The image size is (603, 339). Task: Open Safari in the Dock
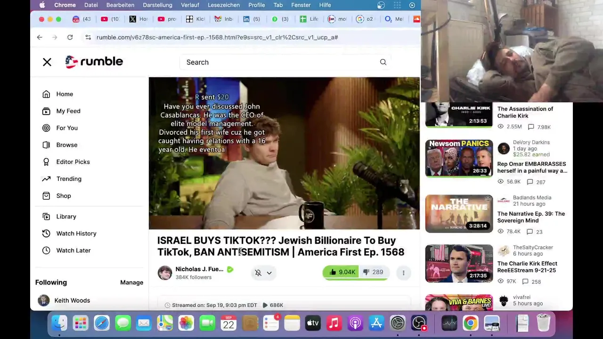(x=102, y=323)
